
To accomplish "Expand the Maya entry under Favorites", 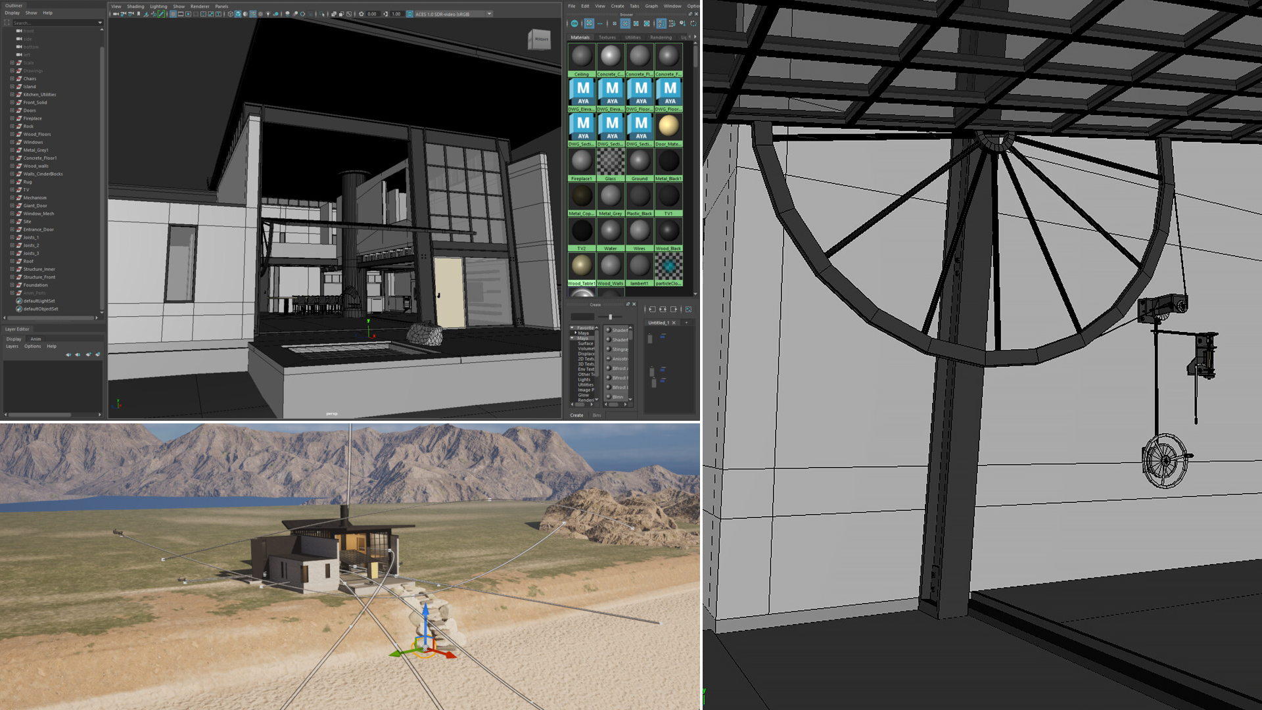I will pyautogui.click(x=576, y=333).
